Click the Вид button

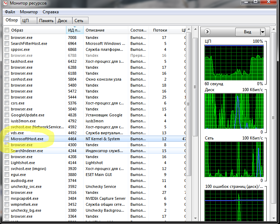247,32
